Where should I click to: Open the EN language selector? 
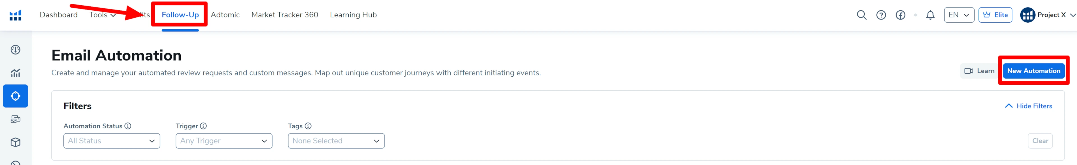pos(959,15)
